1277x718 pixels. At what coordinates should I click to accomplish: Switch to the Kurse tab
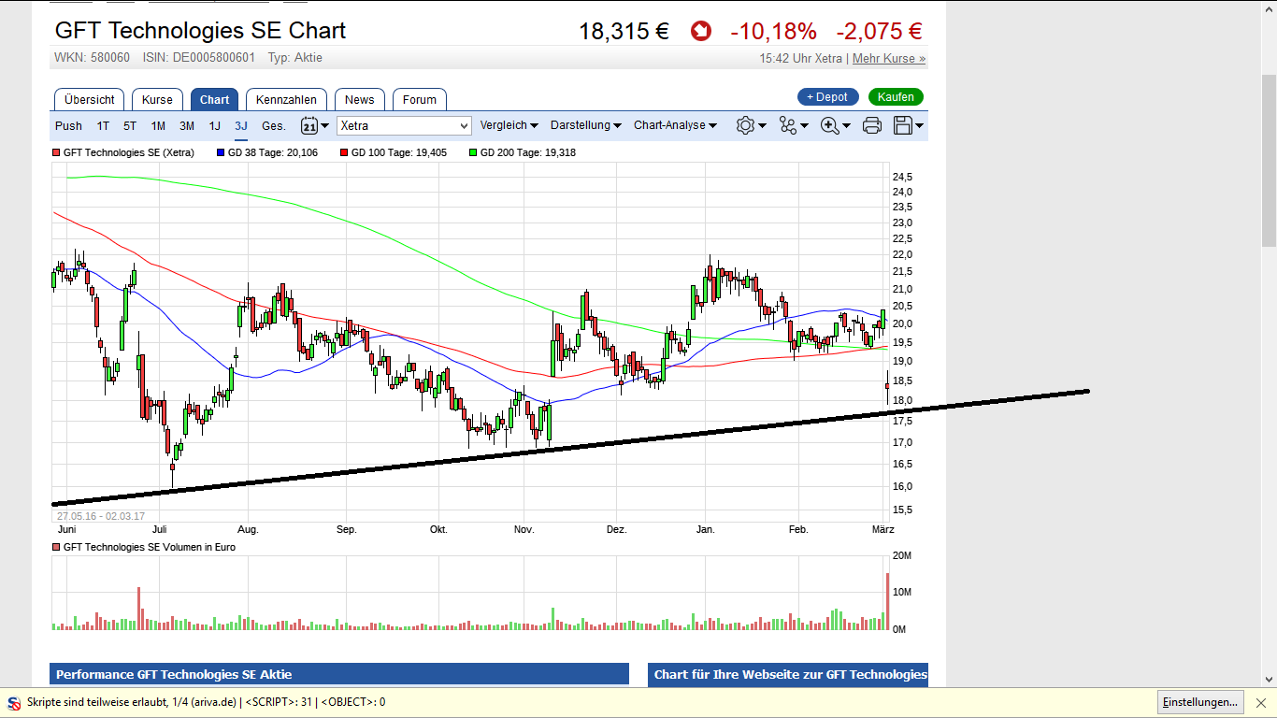click(157, 100)
